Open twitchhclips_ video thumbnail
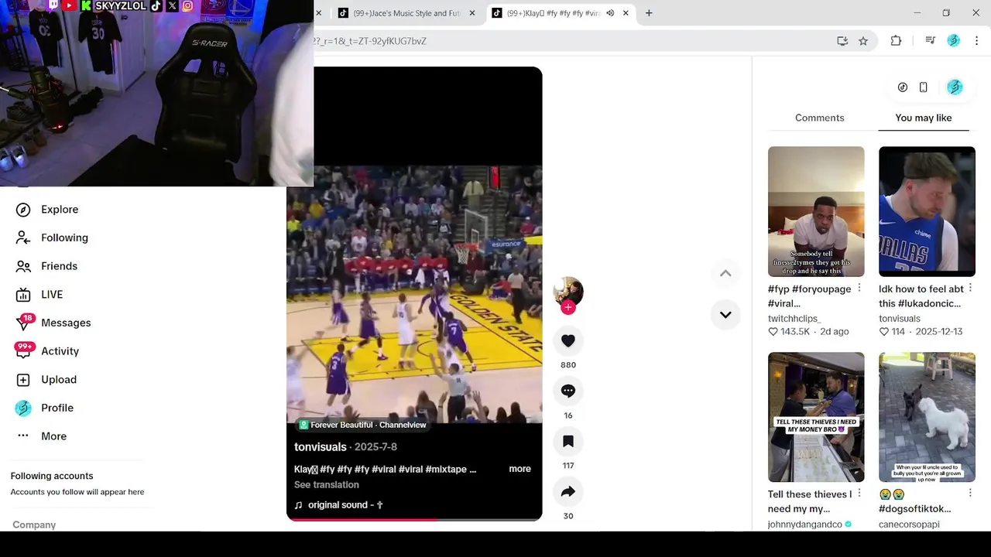This screenshot has width=991, height=557. click(x=816, y=211)
